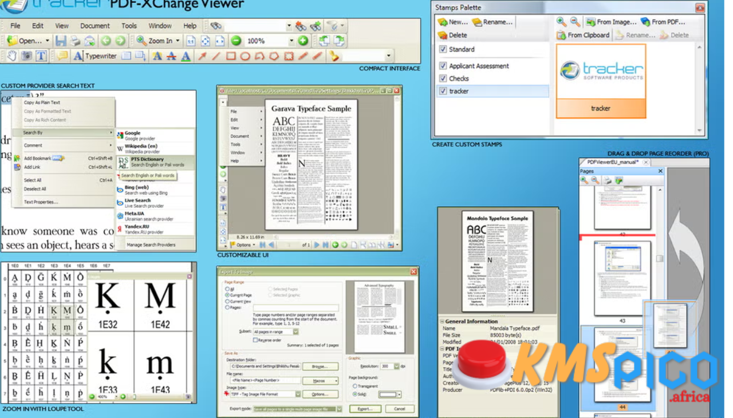This screenshot has height=418, width=733.
Task: Open the 100% zoom level dropdown
Action: (291, 41)
